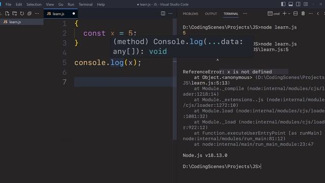Click 'Node.js v18.13.0' in terminal
The width and height of the screenshot is (325, 183).
pyautogui.click(x=205, y=155)
